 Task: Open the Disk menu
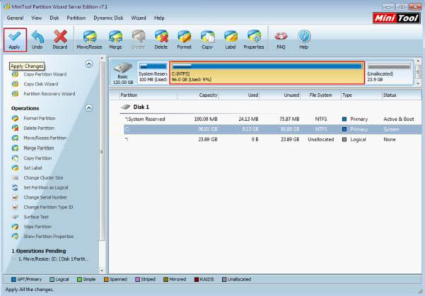click(54, 18)
